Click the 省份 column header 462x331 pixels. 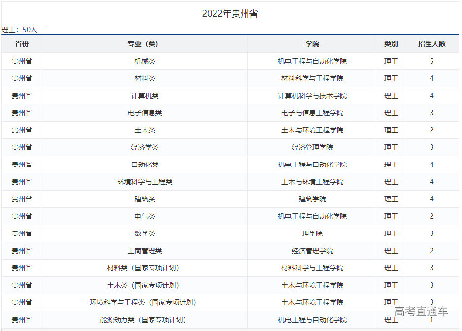(x=22, y=44)
